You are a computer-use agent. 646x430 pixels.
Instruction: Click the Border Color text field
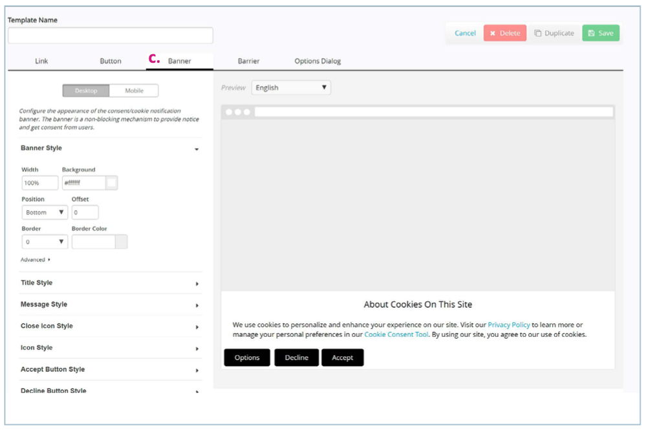point(94,242)
